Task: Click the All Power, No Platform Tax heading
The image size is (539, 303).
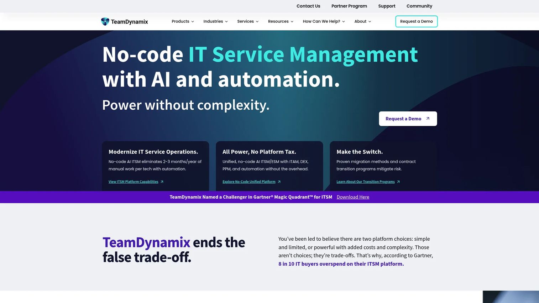Action: 259,152
